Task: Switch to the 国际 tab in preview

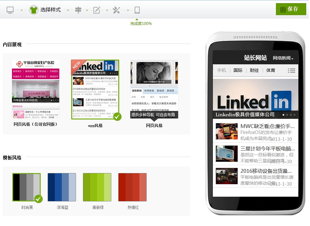Action: [x=238, y=70]
